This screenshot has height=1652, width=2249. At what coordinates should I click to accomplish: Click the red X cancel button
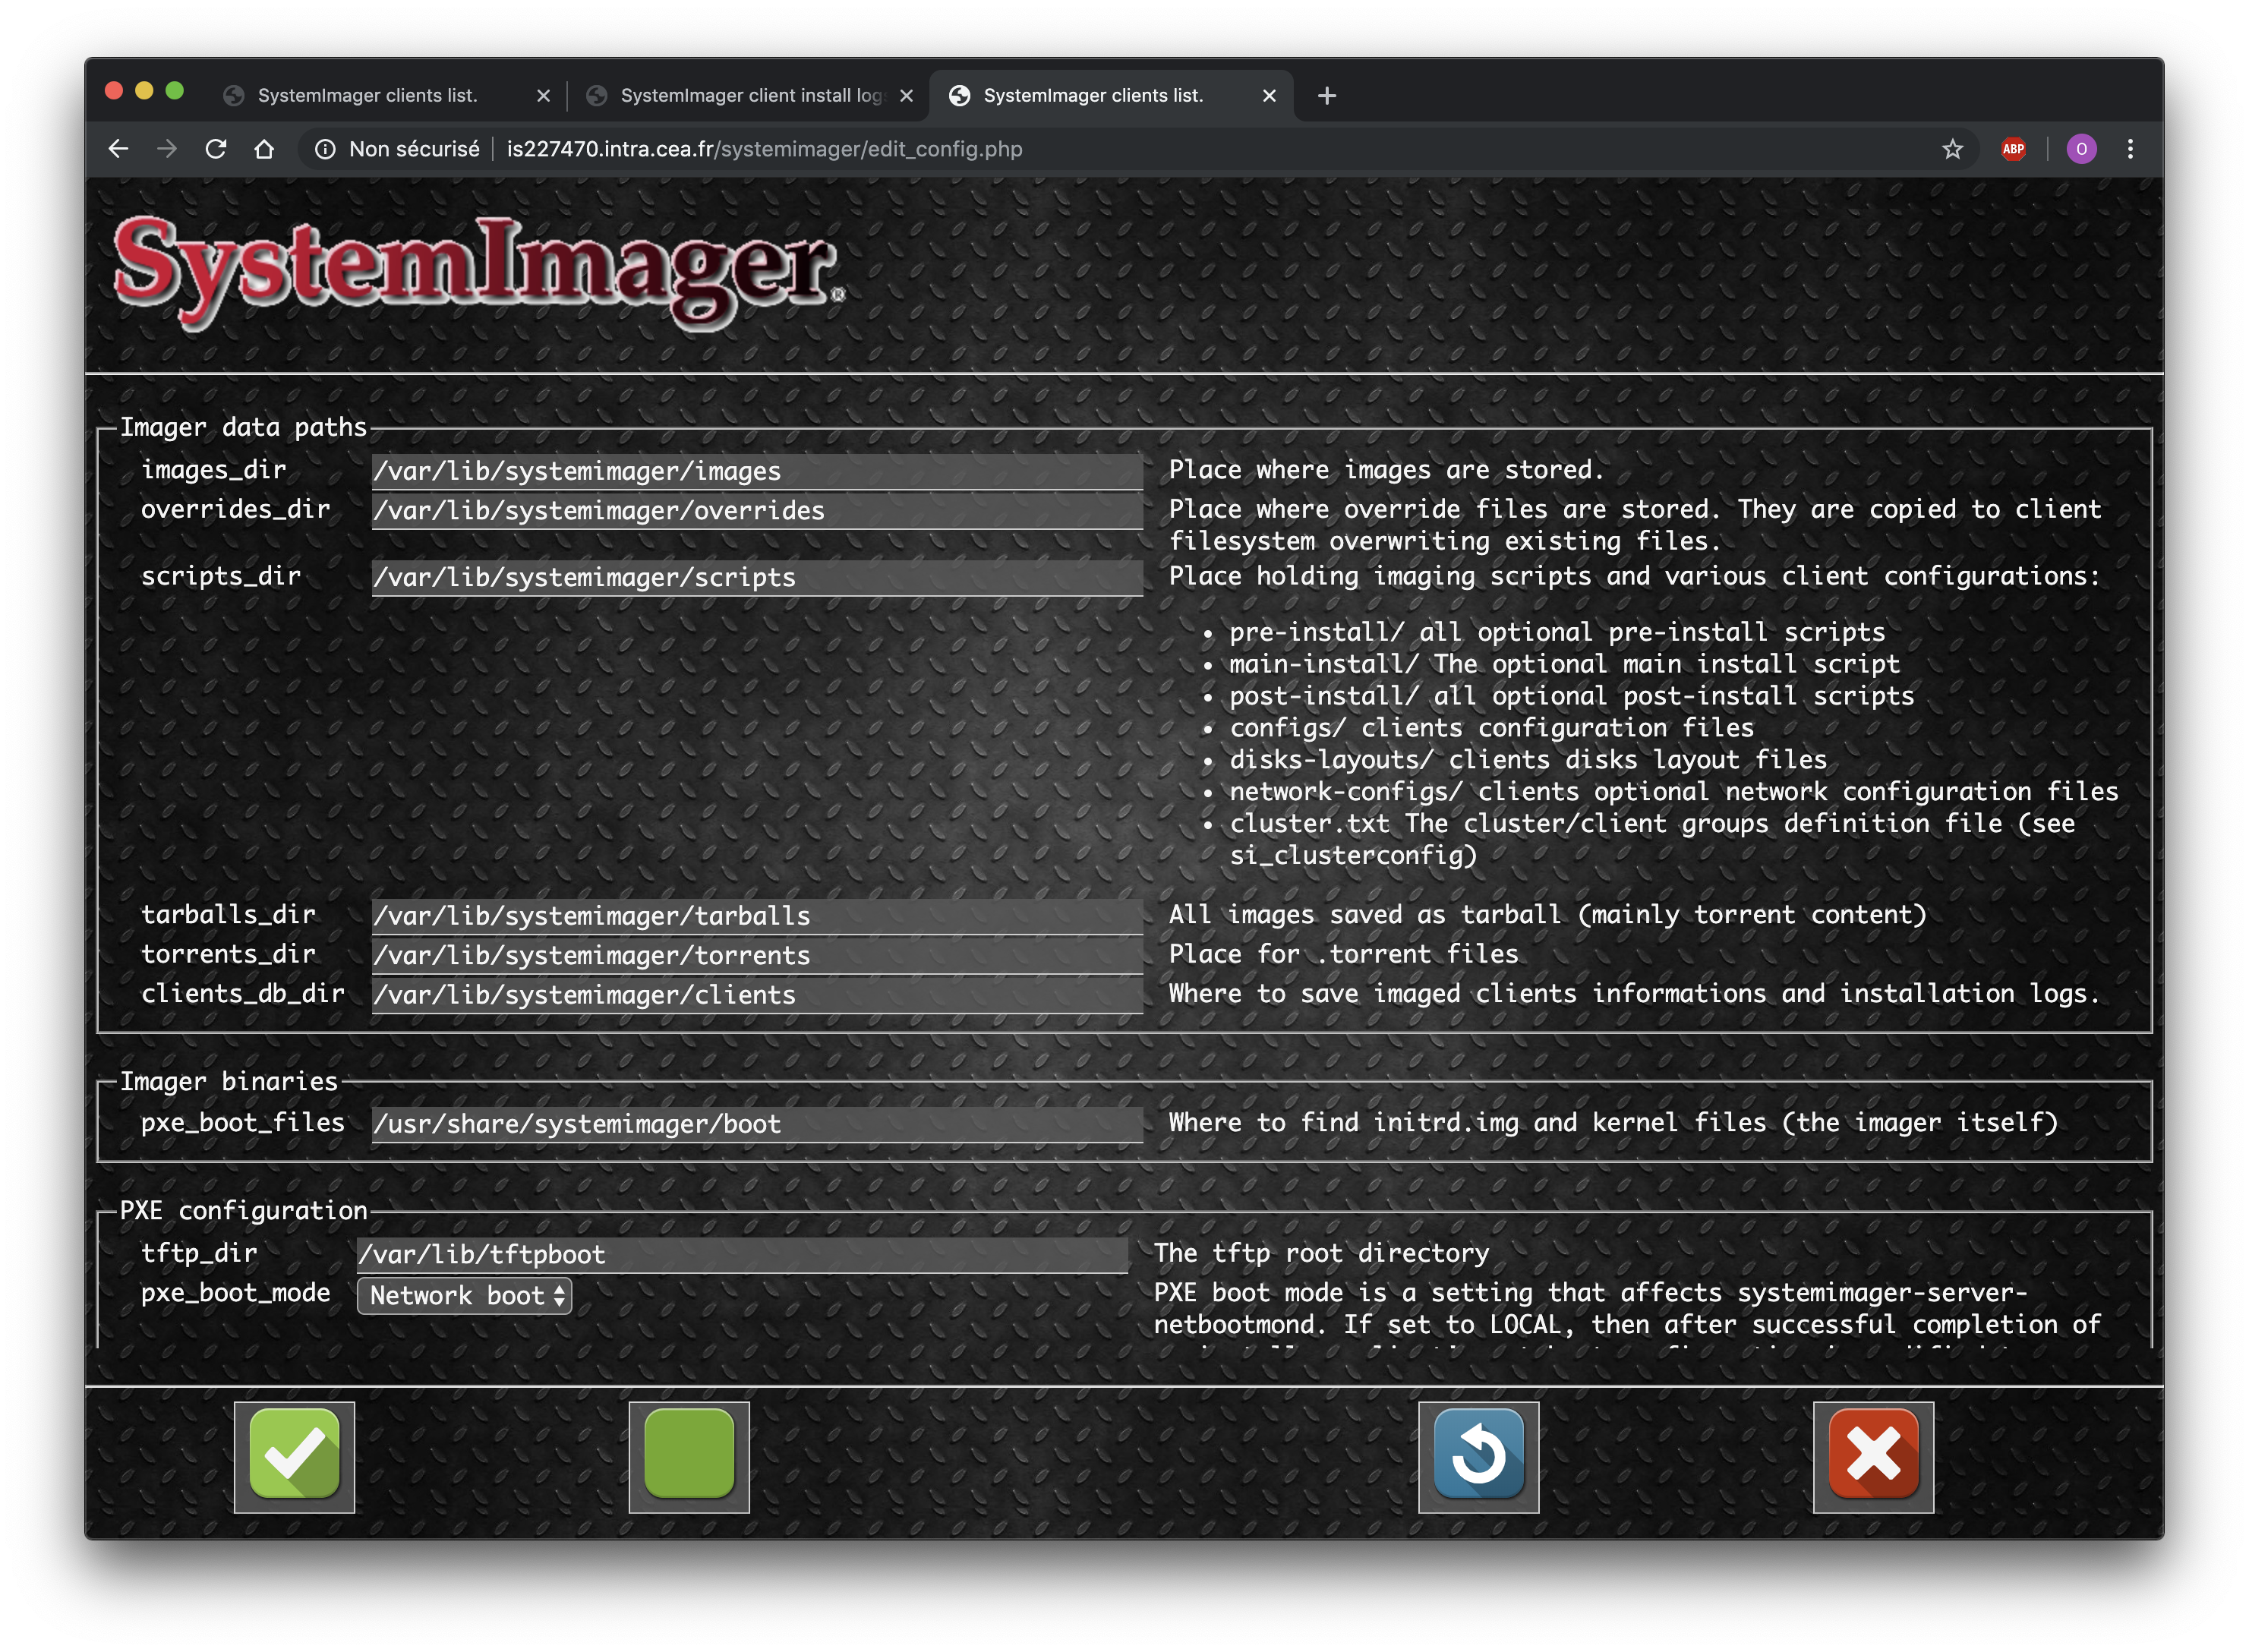[1873, 1456]
